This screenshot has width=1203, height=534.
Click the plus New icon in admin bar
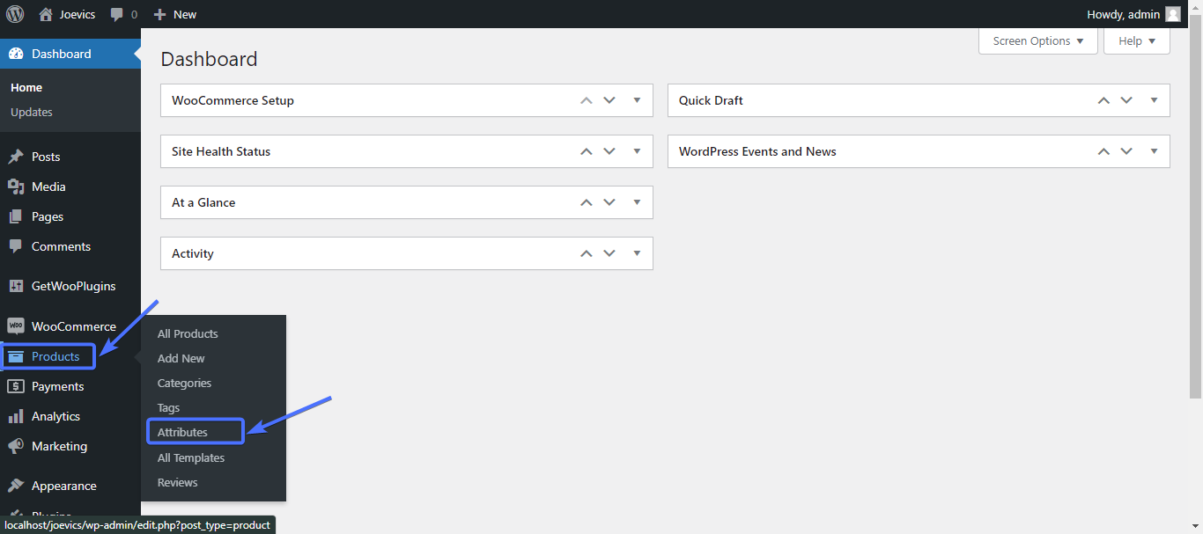(x=159, y=15)
